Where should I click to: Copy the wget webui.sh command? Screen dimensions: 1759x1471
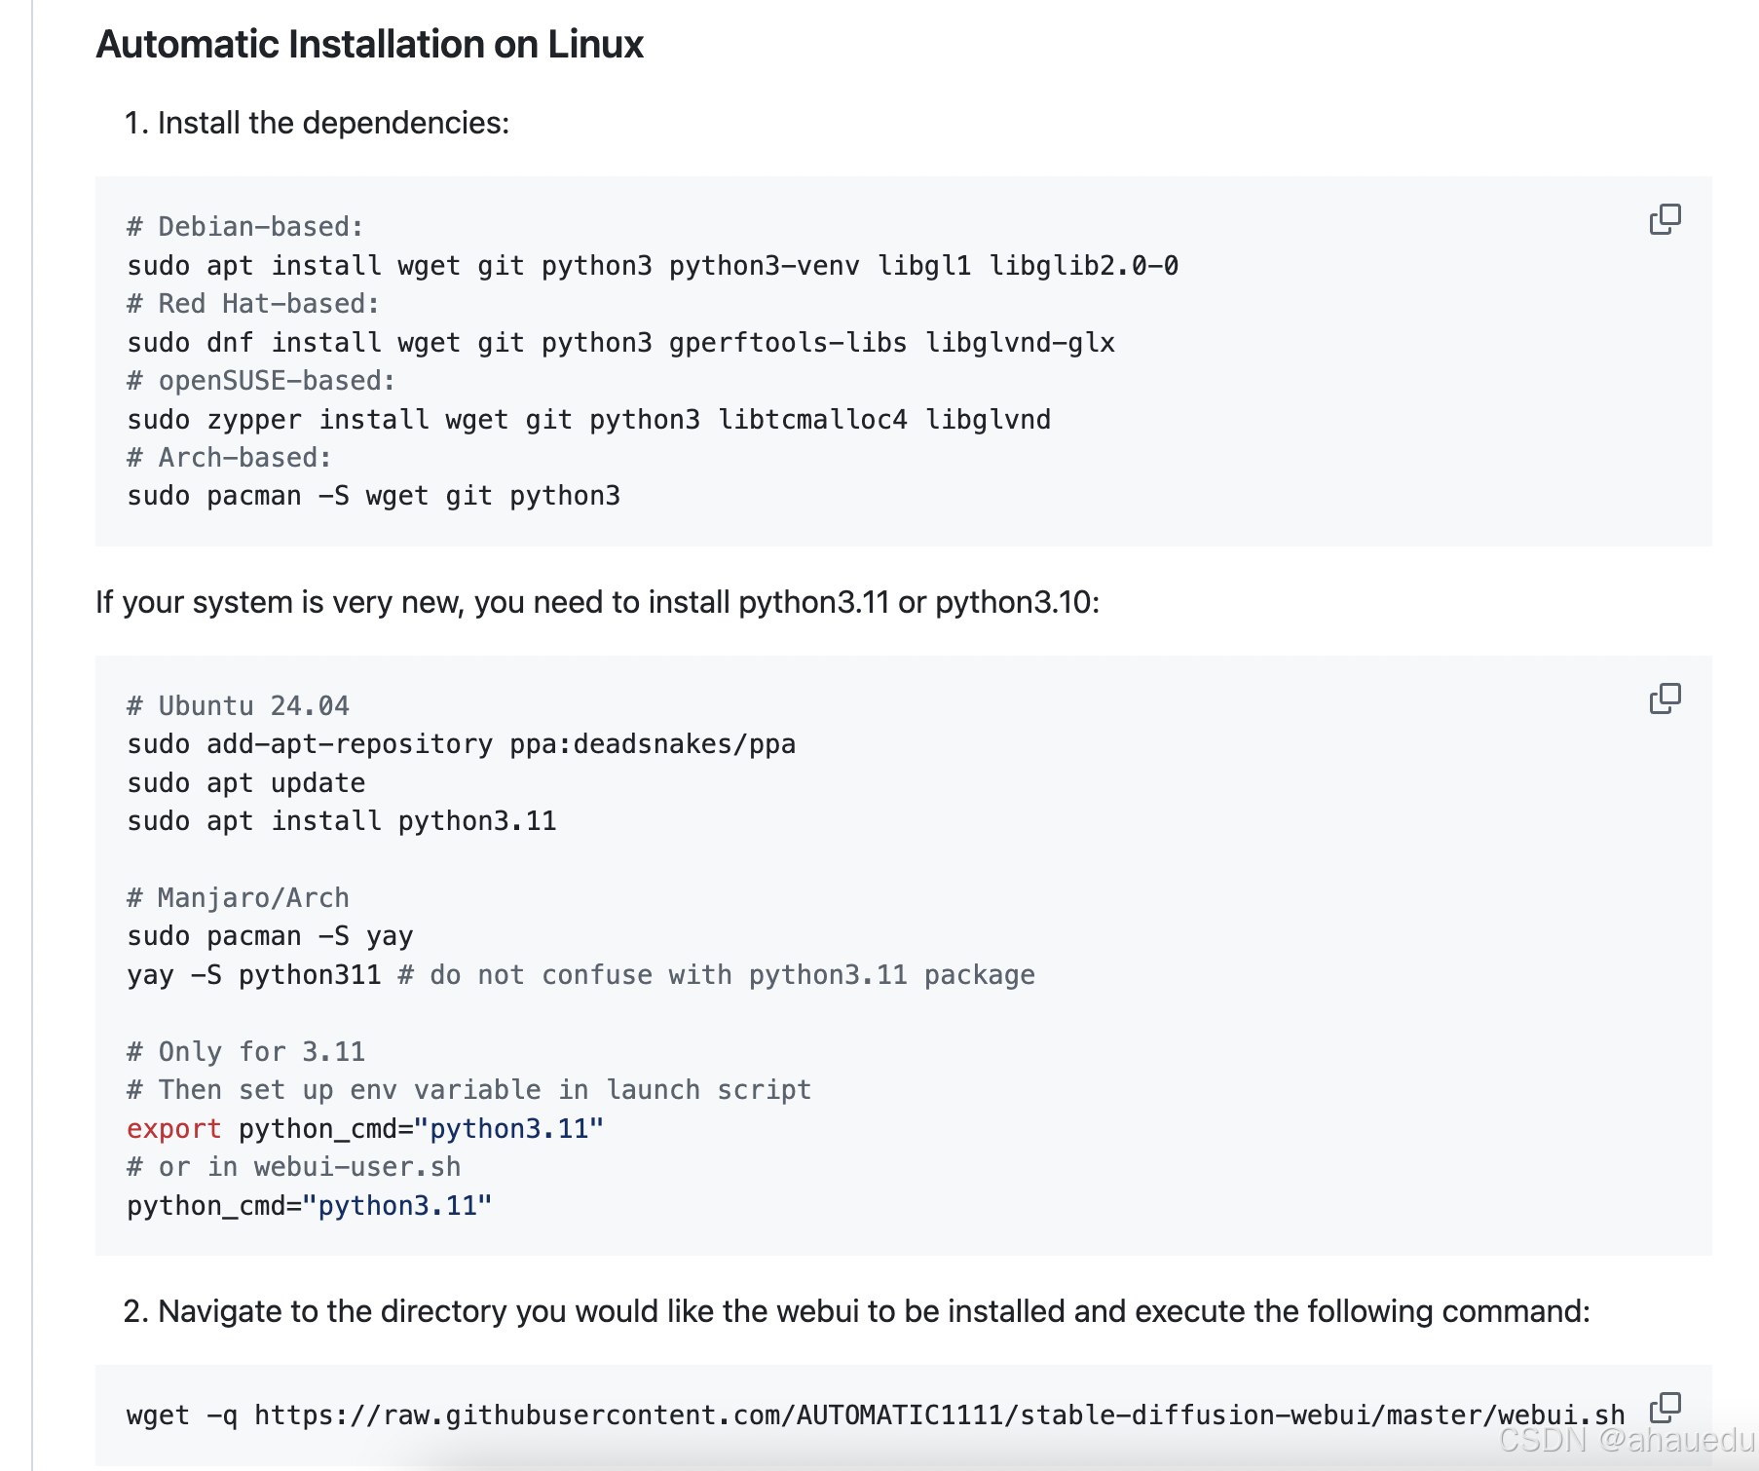pyautogui.click(x=1665, y=1408)
